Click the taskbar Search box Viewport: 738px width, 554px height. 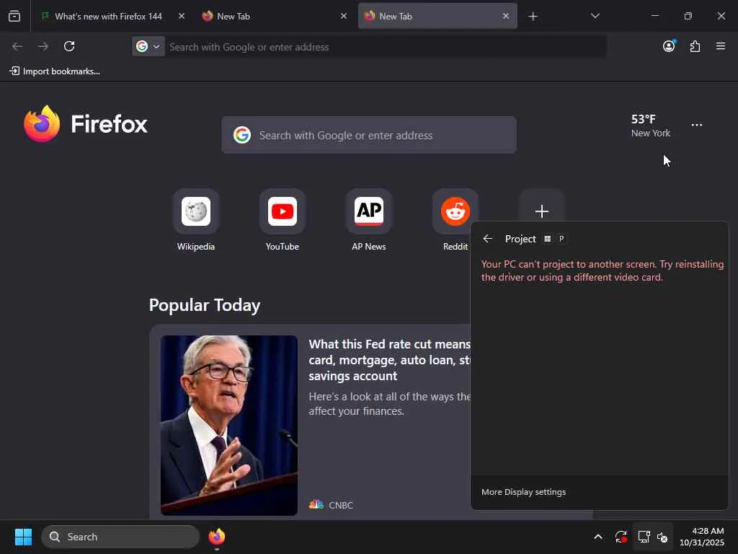[120, 537]
